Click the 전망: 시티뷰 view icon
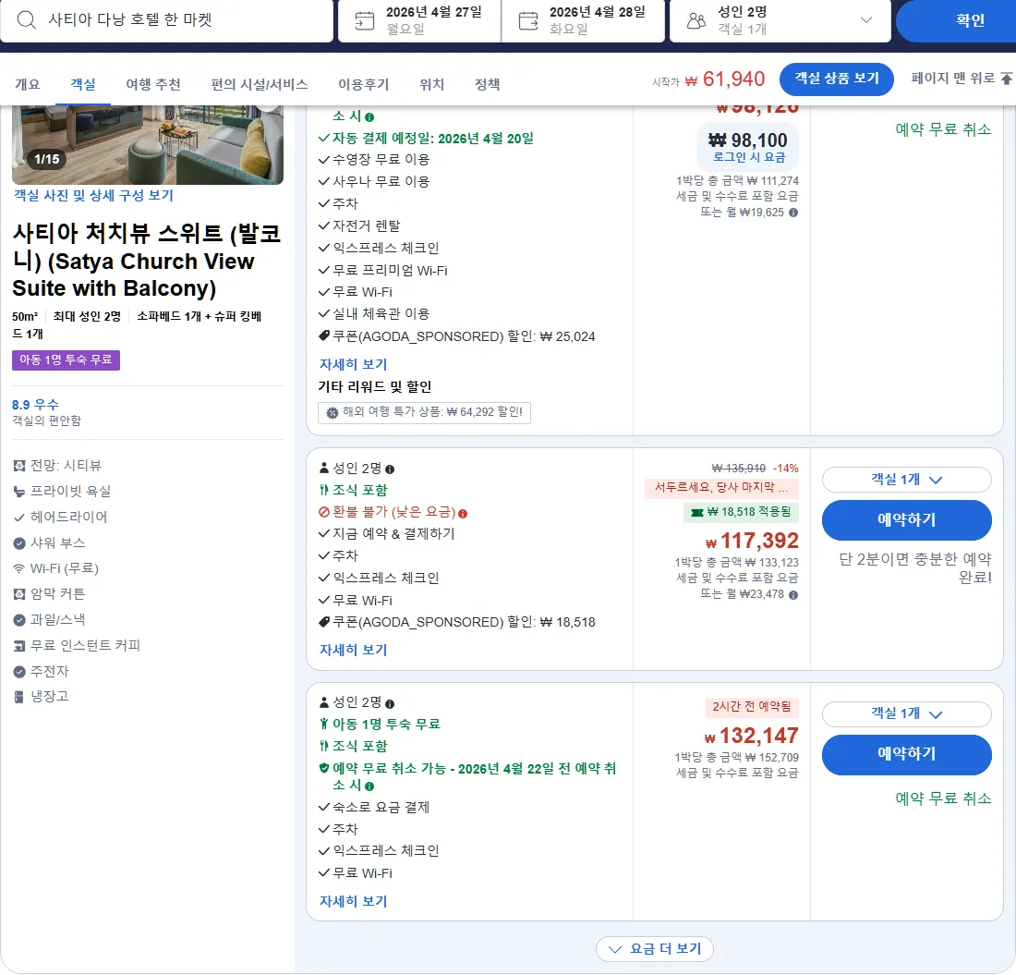Viewport: 1016px width, 975px height. pyautogui.click(x=19, y=466)
